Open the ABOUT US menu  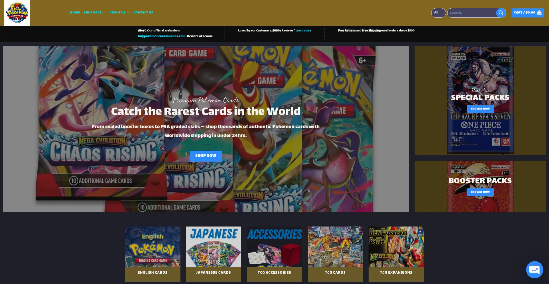(117, 13)
